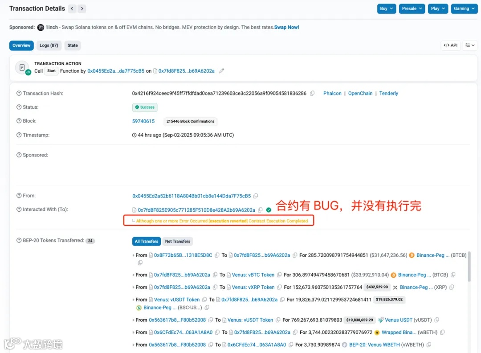481x353 pixels.
Task: Click the Transaction Hash help icon
Action: click(x=19, y=93)
